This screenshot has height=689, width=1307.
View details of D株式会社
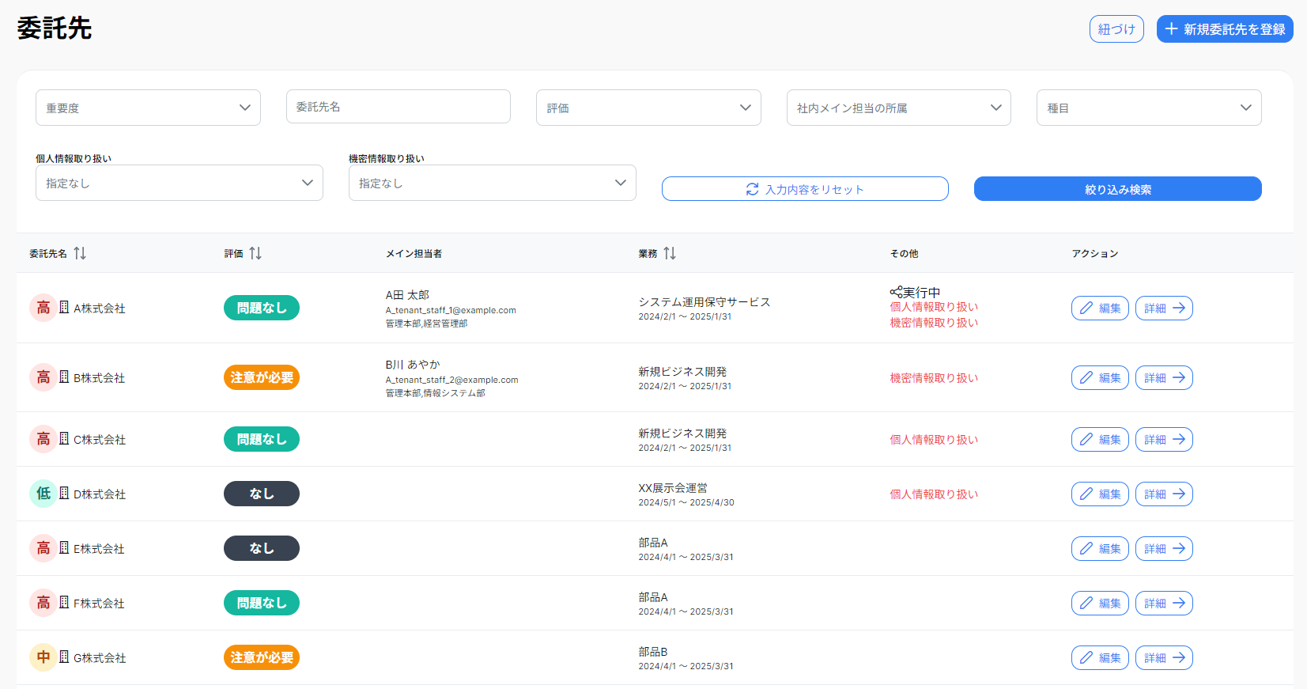tap(1164, 494)
